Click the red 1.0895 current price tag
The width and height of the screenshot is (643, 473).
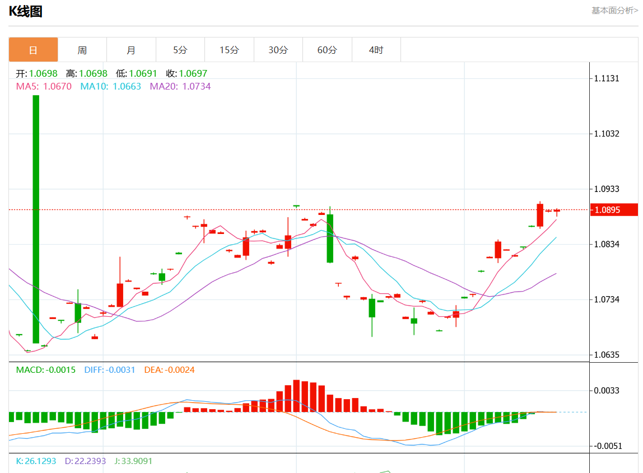pyautogui.click(x=614, y=210)
